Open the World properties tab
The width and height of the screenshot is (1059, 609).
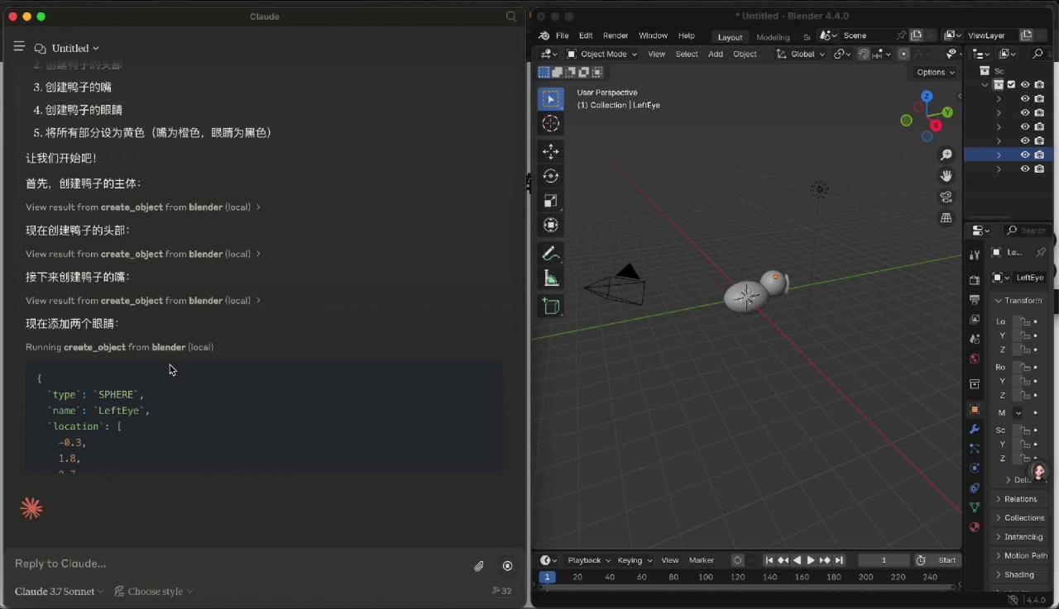(975, 359)
